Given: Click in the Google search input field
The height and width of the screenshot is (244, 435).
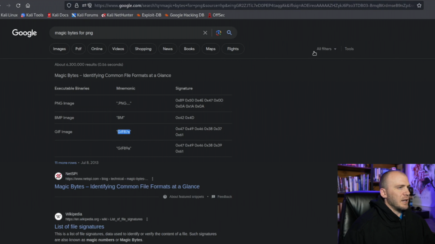Looking at the screenshot, I should pos(126,33).
